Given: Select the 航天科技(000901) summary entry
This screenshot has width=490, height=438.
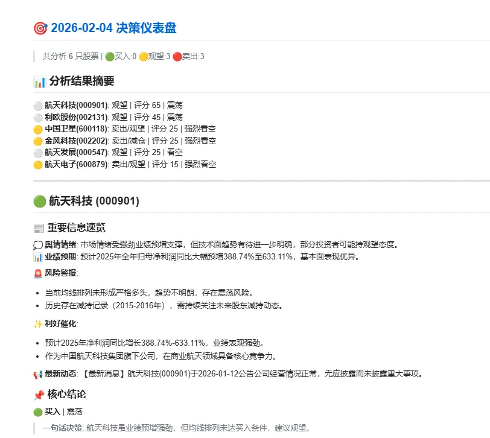Looking at the screenshot, I should pos(113,106).
